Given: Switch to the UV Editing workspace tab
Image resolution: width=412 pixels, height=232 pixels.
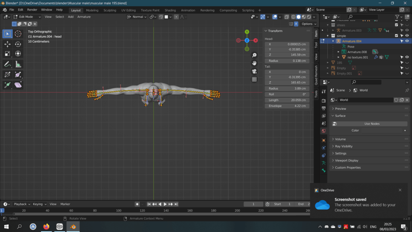Looking at the screenshot, I should [x=128, y=10].
